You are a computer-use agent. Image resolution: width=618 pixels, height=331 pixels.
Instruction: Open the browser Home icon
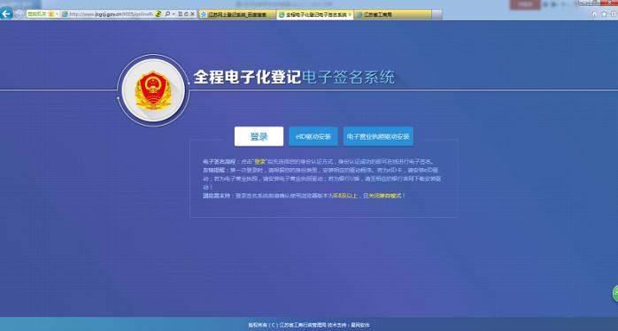[x=595, y=14]
